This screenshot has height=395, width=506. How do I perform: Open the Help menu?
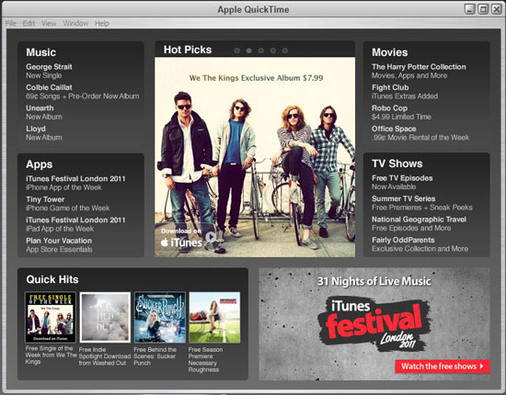pyautogui.click(x=101, y=23)
